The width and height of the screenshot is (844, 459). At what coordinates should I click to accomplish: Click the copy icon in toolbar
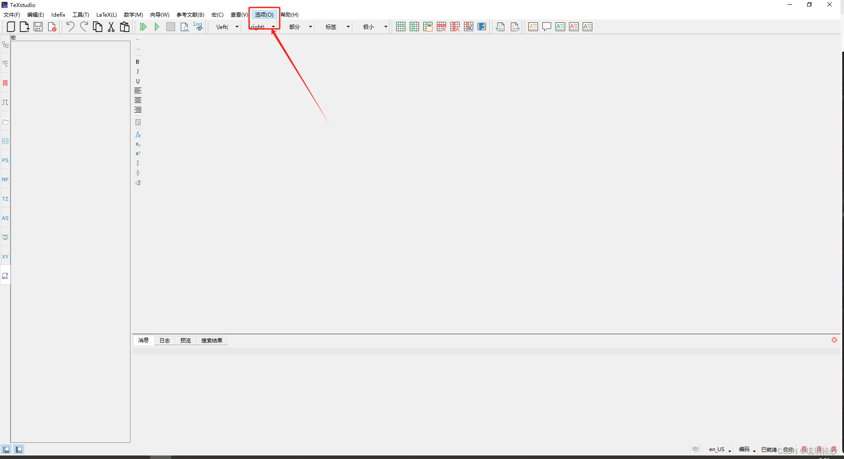[98, 27]
